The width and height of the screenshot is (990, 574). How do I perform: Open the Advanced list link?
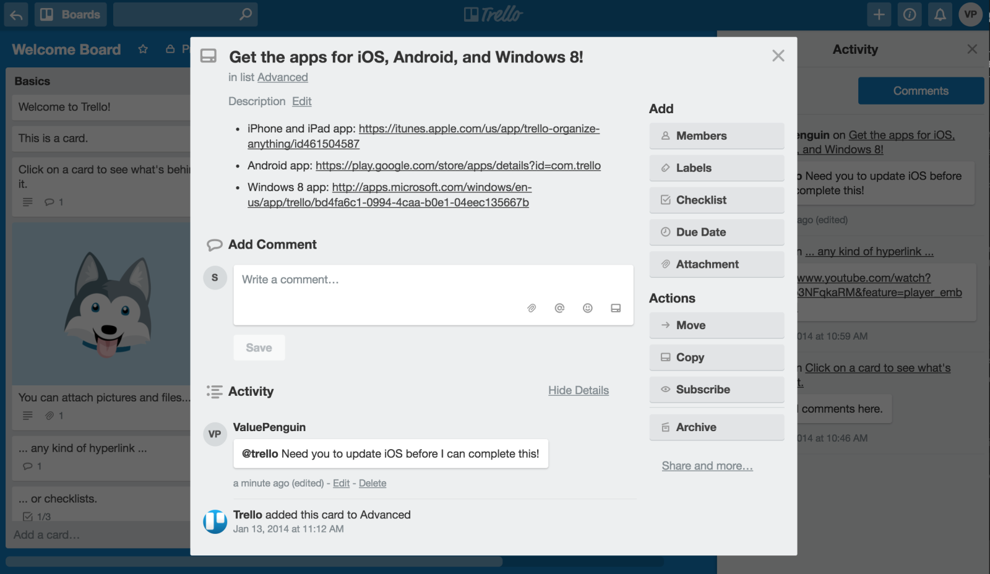click(283, 77)
